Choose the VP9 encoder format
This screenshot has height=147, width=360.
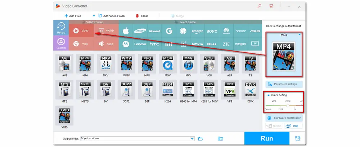click(230, 89)
